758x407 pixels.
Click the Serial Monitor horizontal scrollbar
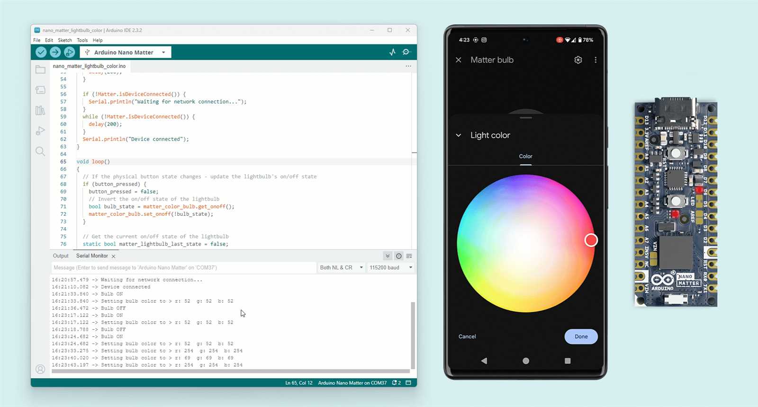[231, 371]
